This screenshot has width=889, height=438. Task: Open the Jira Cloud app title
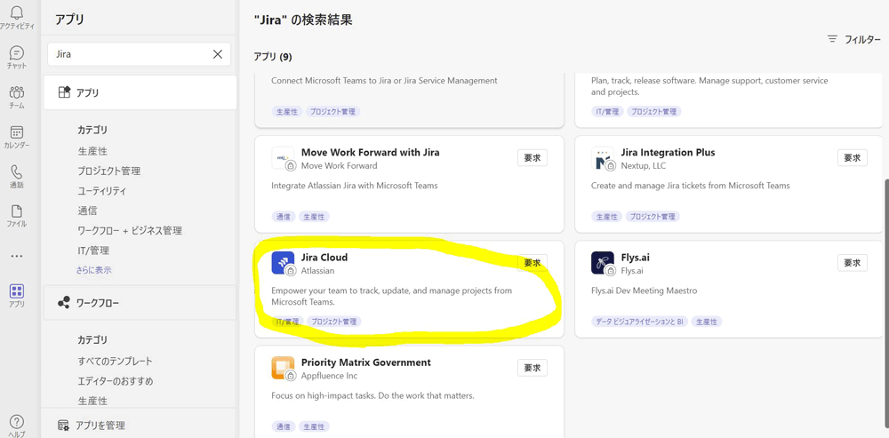324,258
